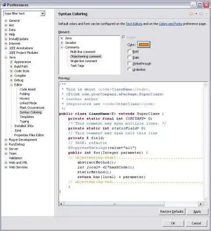Expand the Javadoc element node
This screenshot has height=231, width=211.
tap(62, 43)
